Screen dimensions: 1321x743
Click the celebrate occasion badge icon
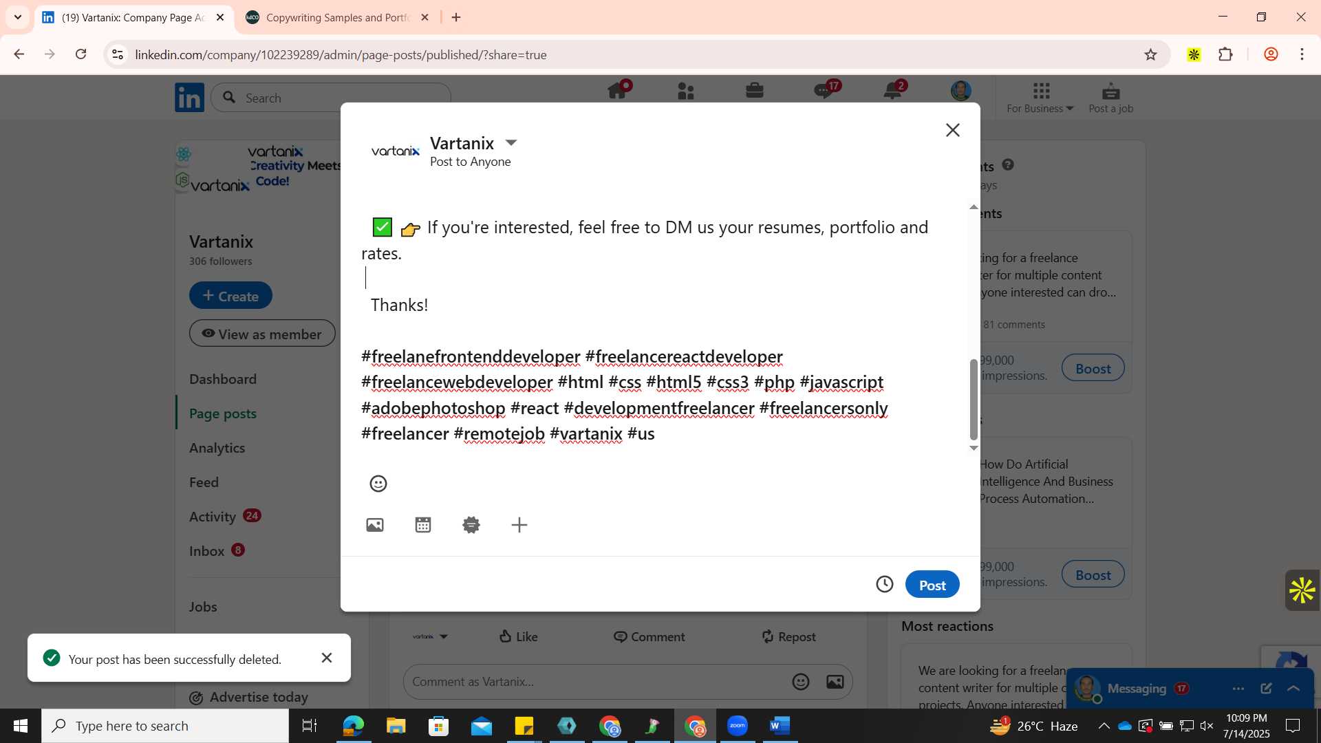click(x=471, y=526)
